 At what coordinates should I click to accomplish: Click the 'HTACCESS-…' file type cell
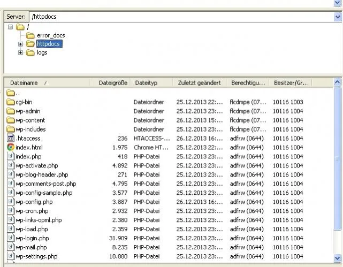click(151, 138)
